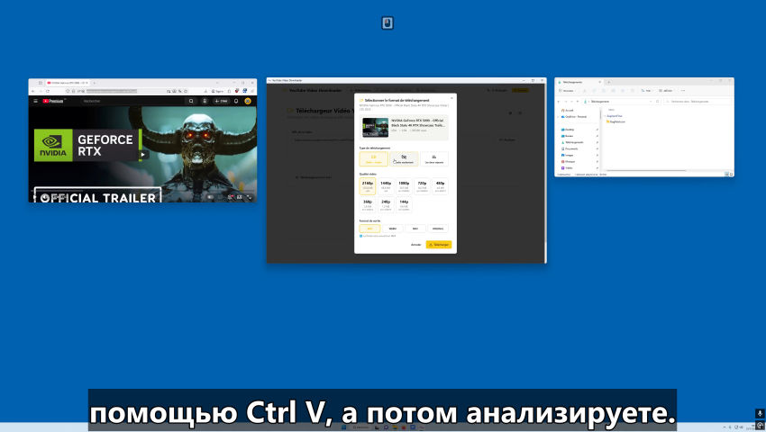The image size is (766, 432).
Task: Open the Trier sort dropdown in Explorer
Action: coord(646,91)
